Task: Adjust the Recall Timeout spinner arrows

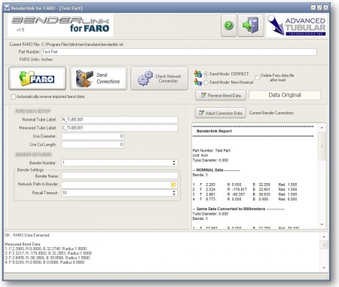Action: pos(174,193)
